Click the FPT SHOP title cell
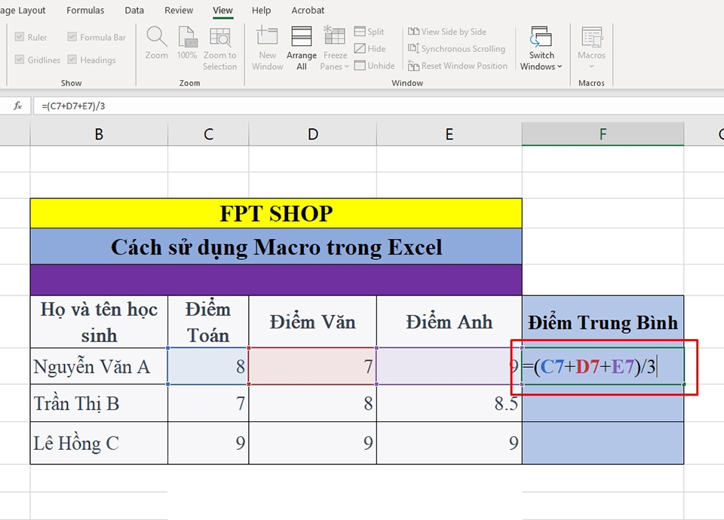Screen dimensions: 724x520 [276, 213]
